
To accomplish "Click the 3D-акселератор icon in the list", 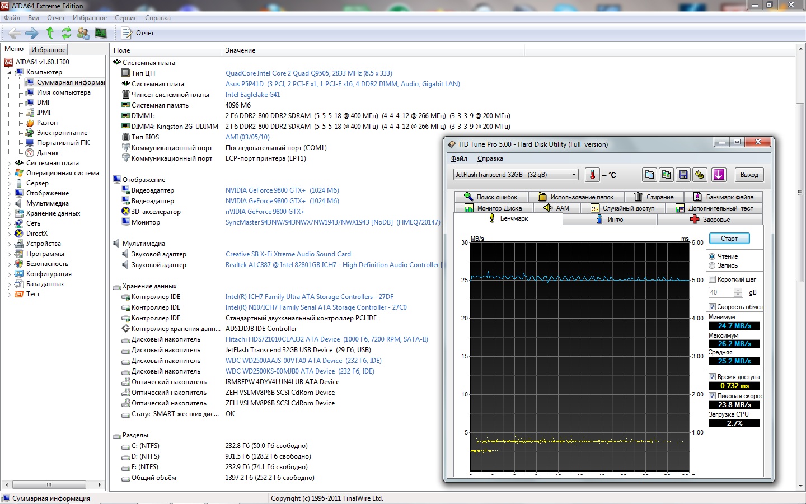I will (126, 212).
